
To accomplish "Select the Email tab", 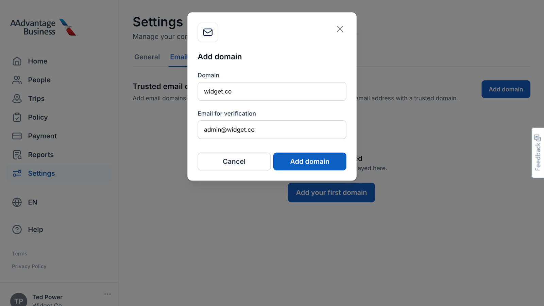I will [178, 57].
